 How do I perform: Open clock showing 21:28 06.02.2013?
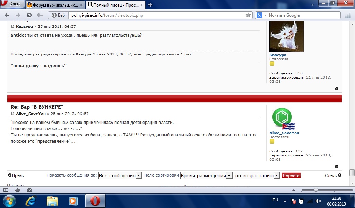click(336, 201)
